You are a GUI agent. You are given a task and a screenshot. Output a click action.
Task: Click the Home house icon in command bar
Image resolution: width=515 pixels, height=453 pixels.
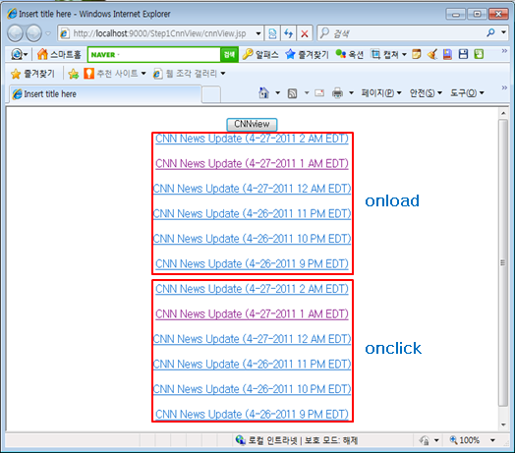tap(263, 93)
